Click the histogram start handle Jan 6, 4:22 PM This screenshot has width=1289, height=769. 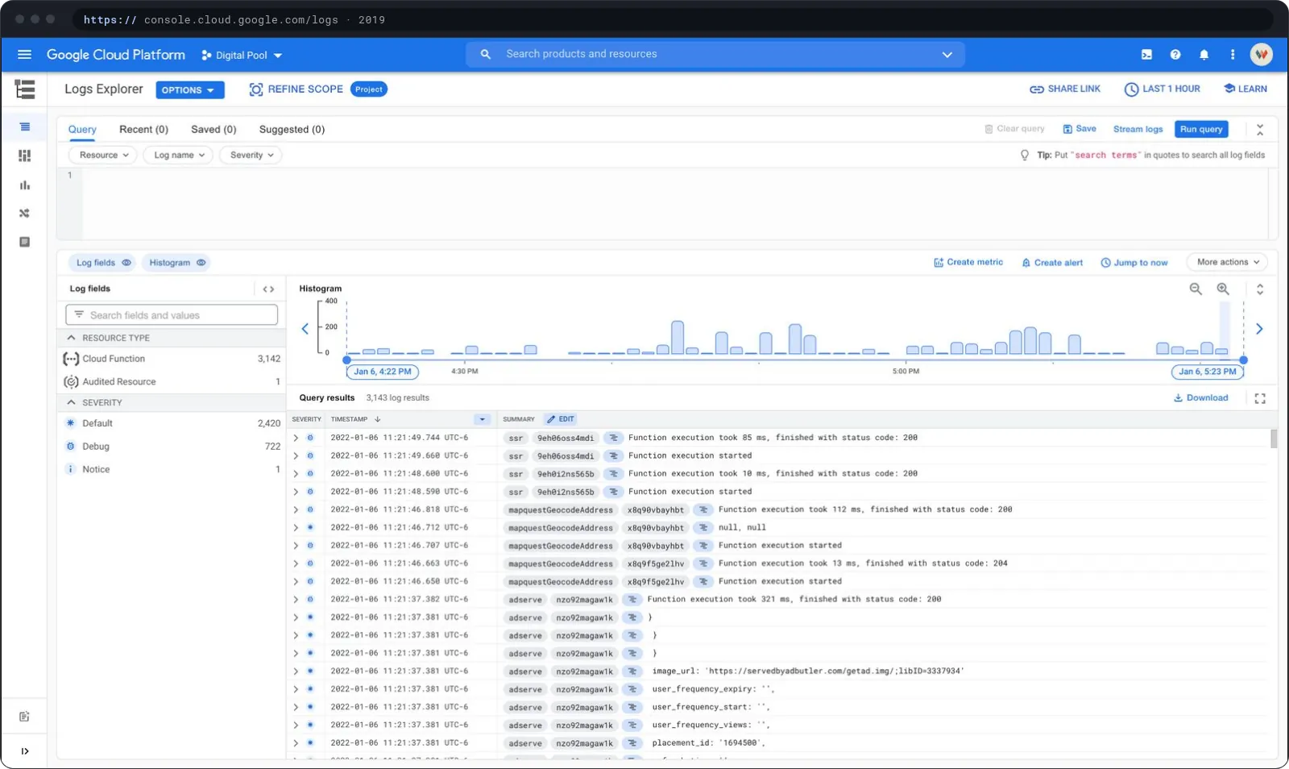click(x=383, y=372)
